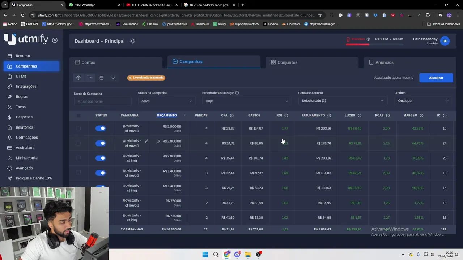Click the Faturamento column info icon
Screen dimensions: 463x260
click(x=329, y=116)
